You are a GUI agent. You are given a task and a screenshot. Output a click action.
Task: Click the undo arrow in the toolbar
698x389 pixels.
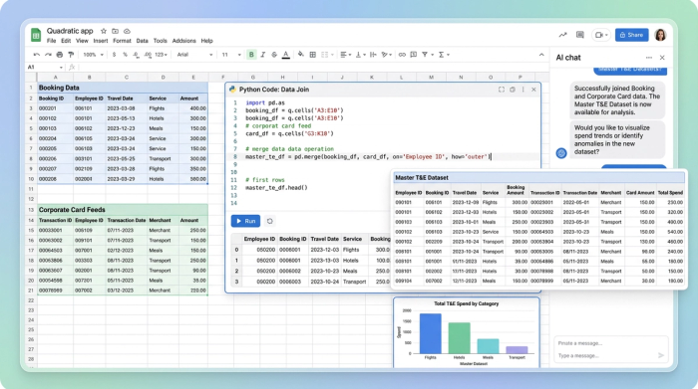(37, 55)
